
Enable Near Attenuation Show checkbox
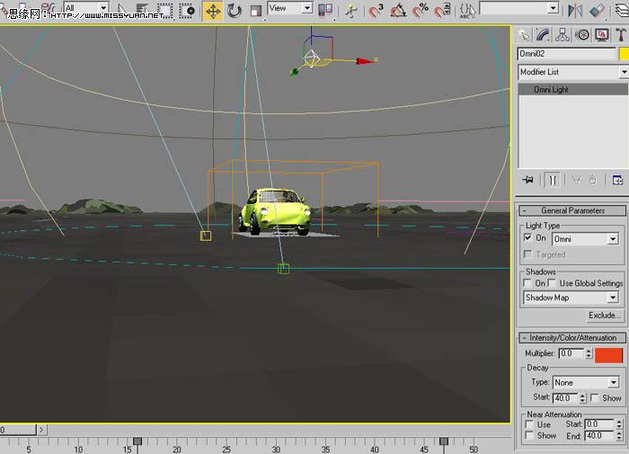(x=529, y=435)
